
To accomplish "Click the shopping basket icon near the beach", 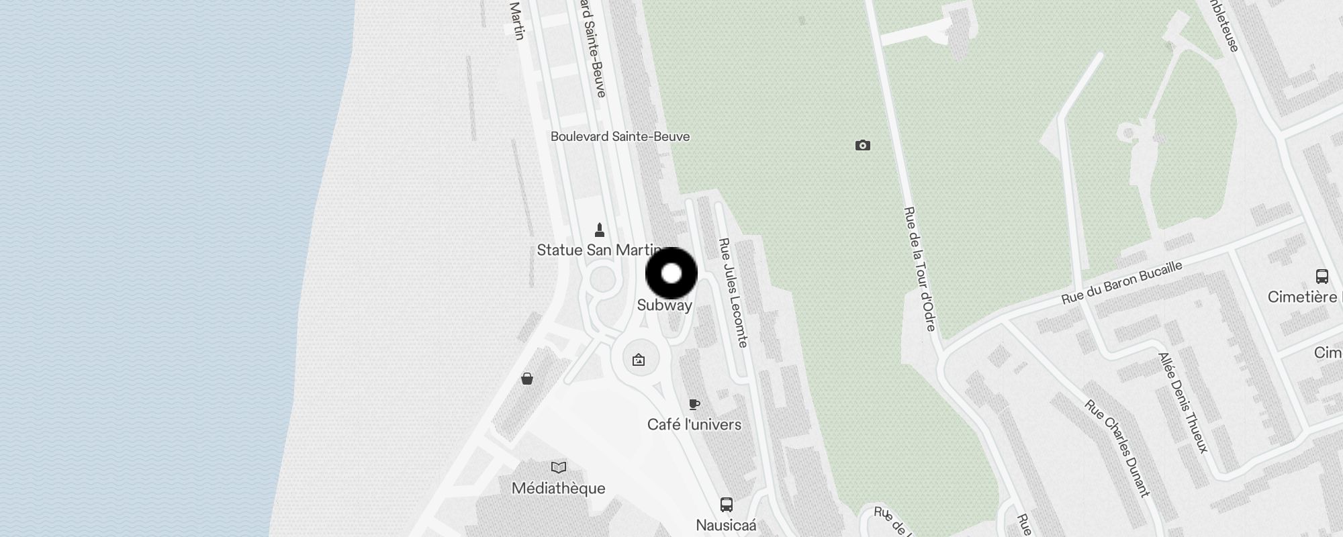I will point(527,379).
